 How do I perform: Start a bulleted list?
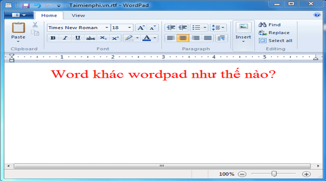coord(196,28)
